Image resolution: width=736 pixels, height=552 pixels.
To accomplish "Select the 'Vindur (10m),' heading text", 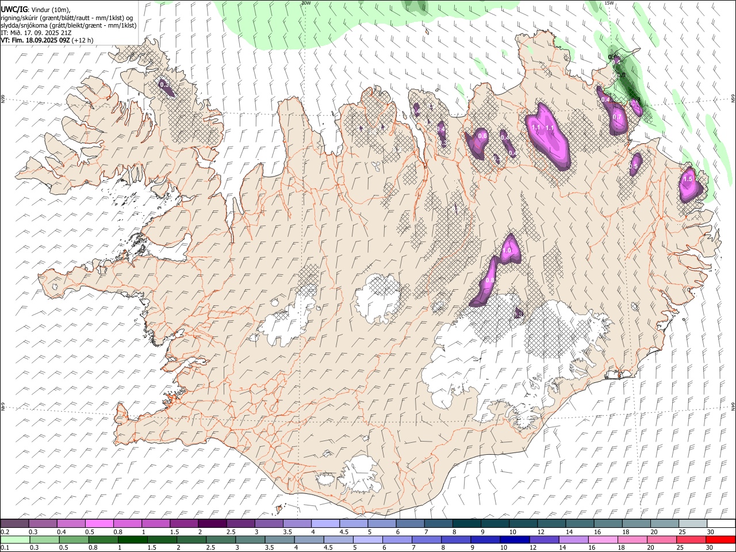I will (50, 10).
